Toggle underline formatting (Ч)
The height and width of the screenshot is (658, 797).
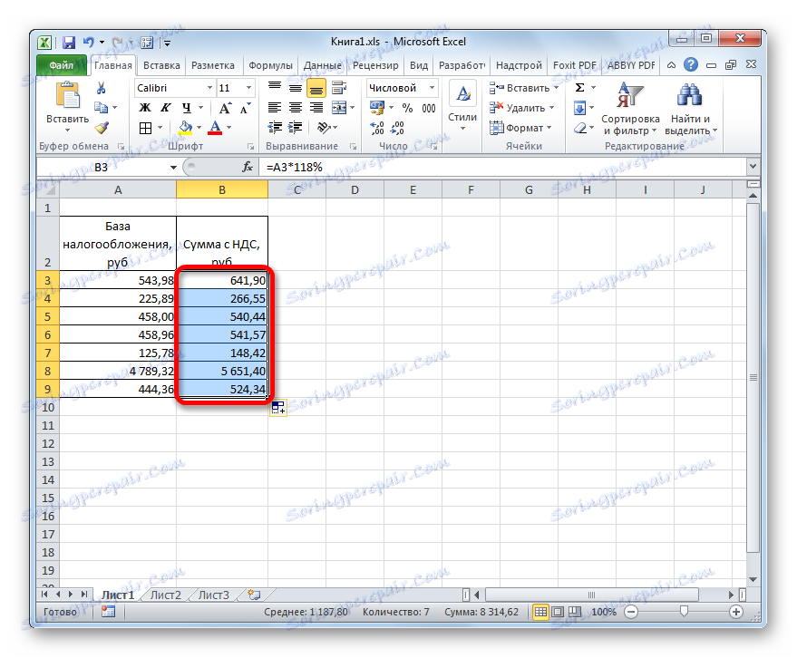pos(187,108)
